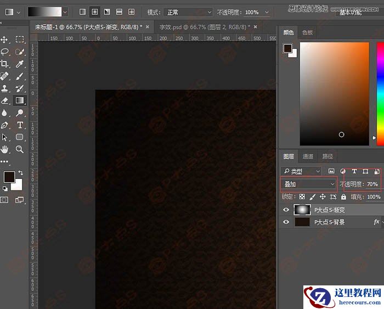384x309 pixels.
Task: Select the Quick Selection tool
Action: (20, 52)
